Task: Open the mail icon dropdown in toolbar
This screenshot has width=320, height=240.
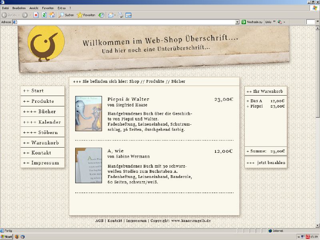Action: click(115, 15)
